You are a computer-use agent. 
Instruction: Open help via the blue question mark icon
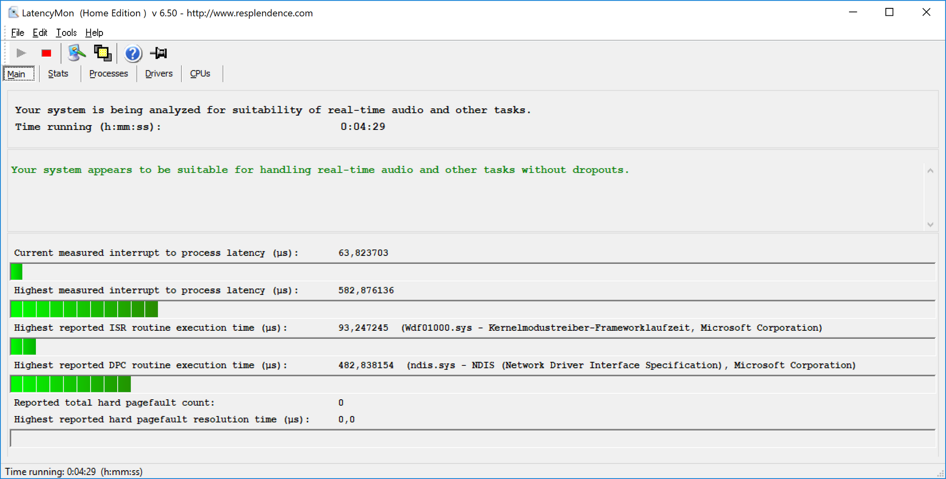[x=133, y=53]
